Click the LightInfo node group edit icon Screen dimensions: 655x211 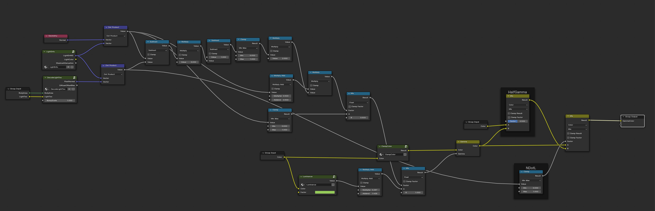click(73, 52)
